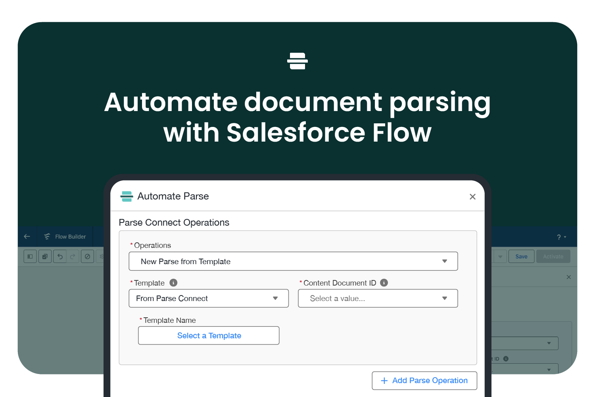Viewport: 595px width, 397px height.
Task: Open the Flow Builder help question mark
Action: click(x=559, y=237)
